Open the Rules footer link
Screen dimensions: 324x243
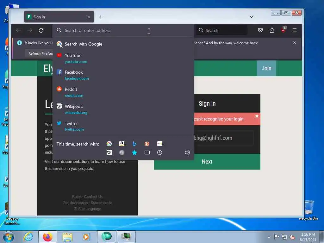tap(77, 197)
